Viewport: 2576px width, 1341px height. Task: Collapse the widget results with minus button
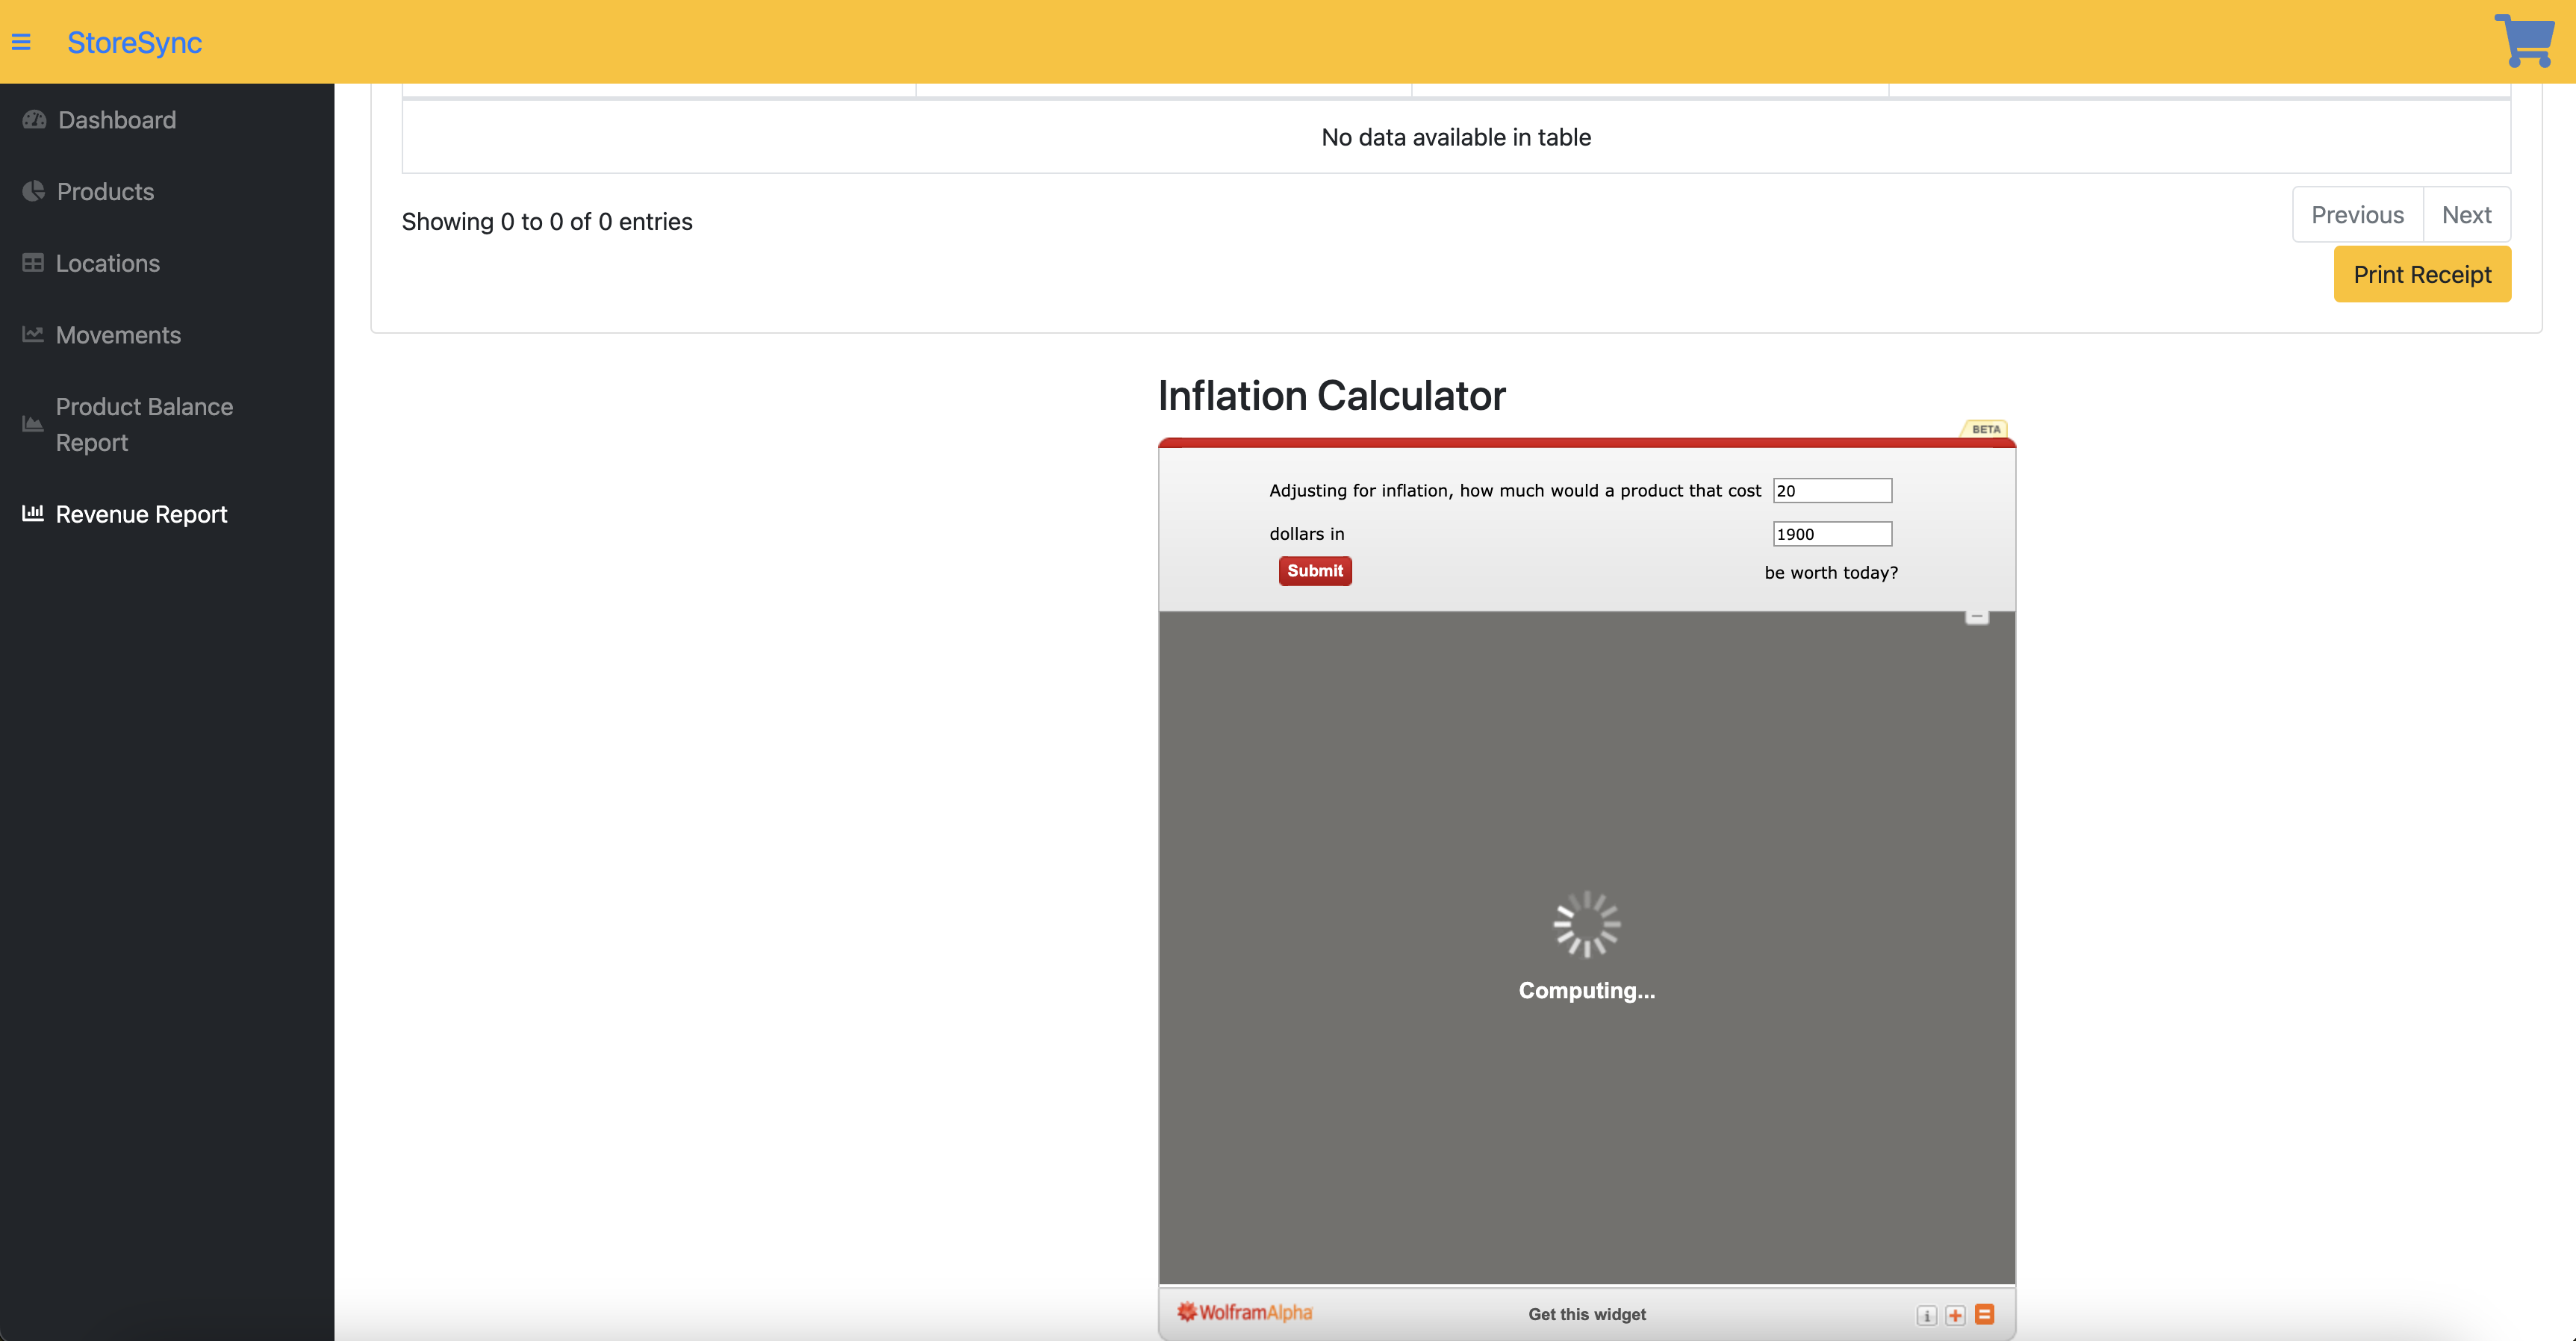point(1976,616)
